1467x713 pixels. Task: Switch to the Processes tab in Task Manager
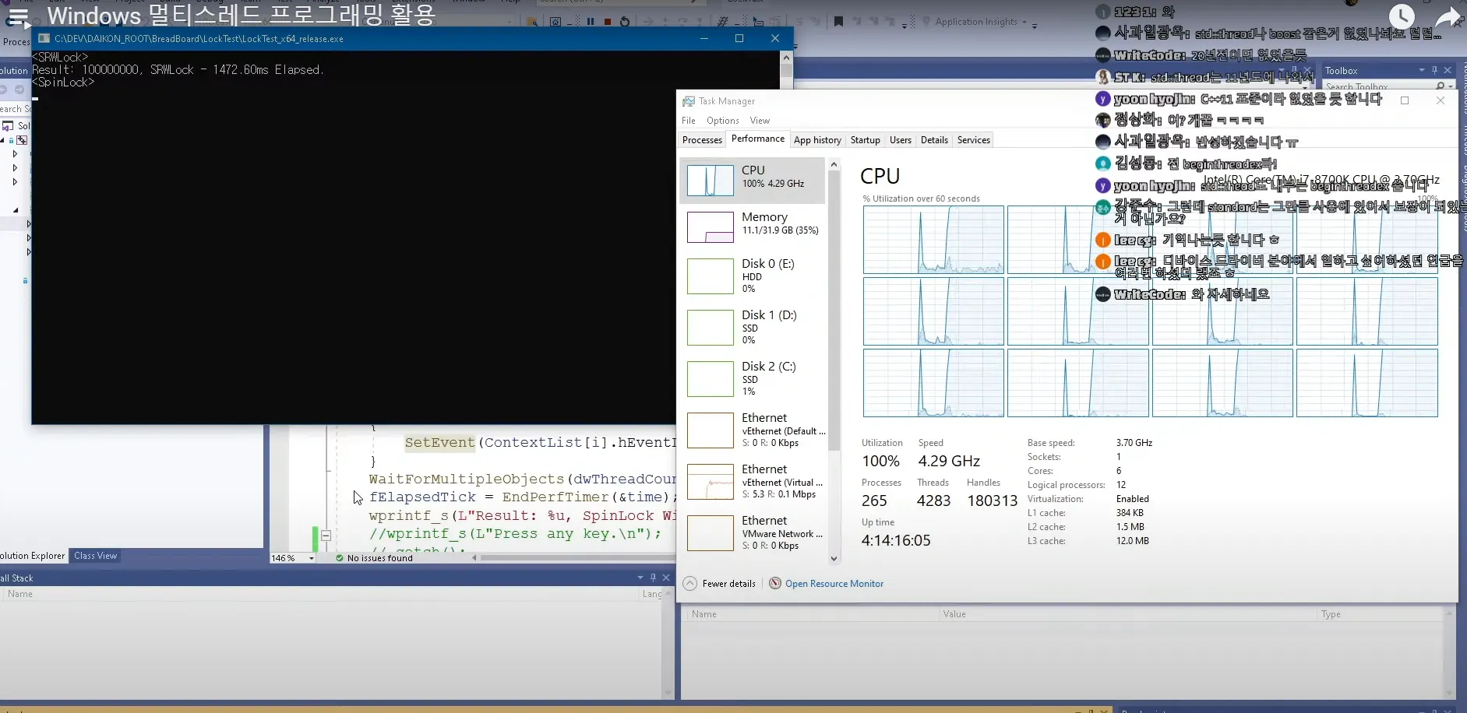point(702,140)
